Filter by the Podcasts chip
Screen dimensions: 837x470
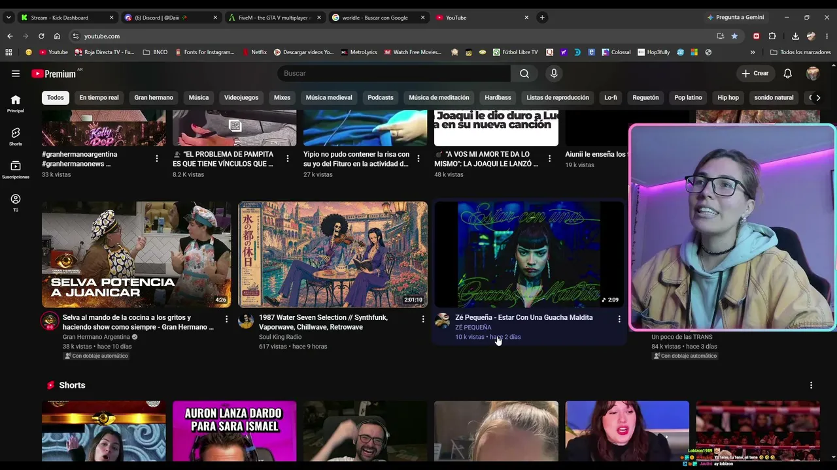pyautogui.click(x=381, y=97)
